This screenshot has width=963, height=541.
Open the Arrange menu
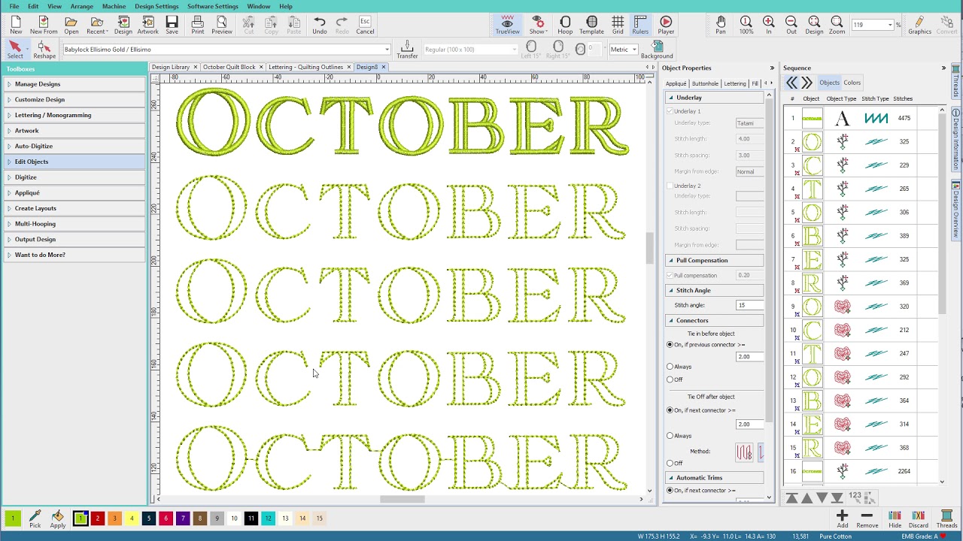(x=81, y=6)
